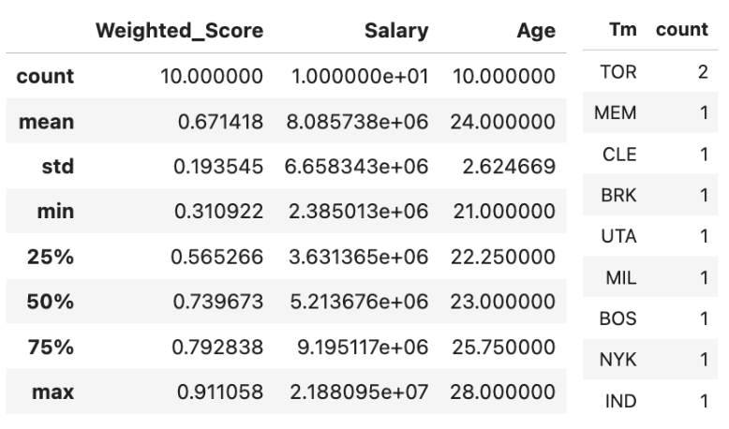Click the 25% row label

pos(51,257)
